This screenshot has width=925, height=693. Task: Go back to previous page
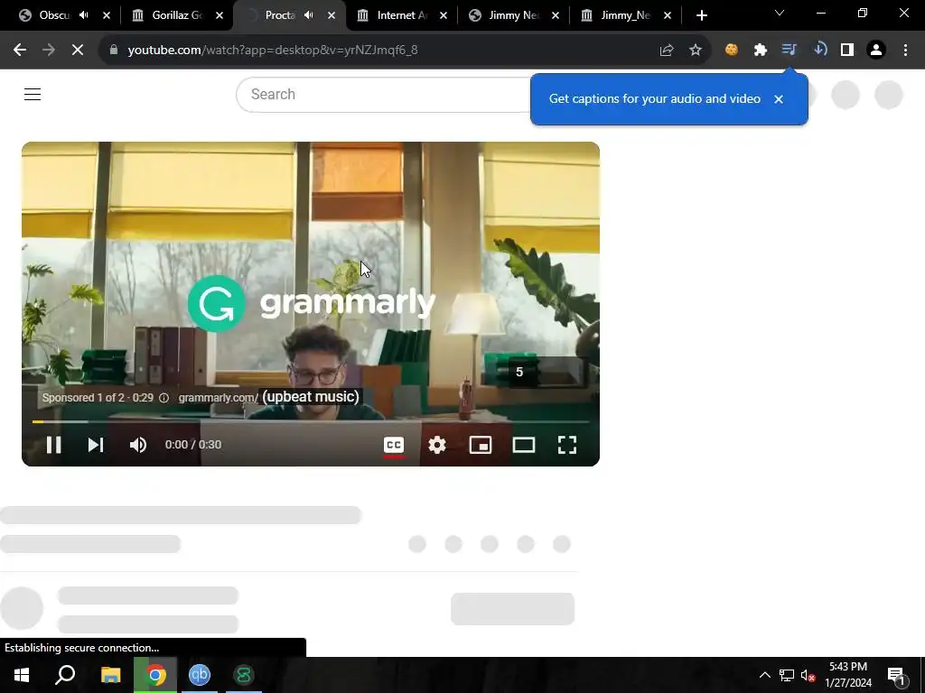(20, 51)
